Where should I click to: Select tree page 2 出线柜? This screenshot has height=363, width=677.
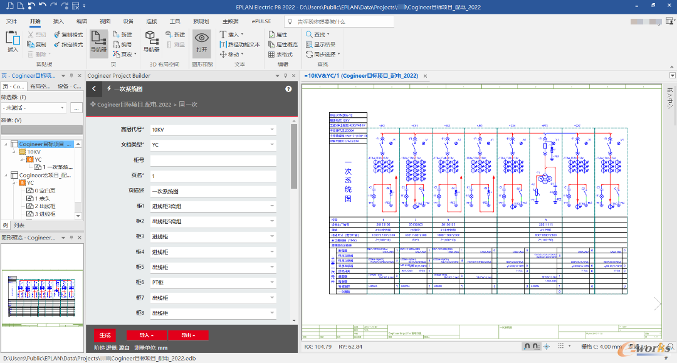pos(41,206)
